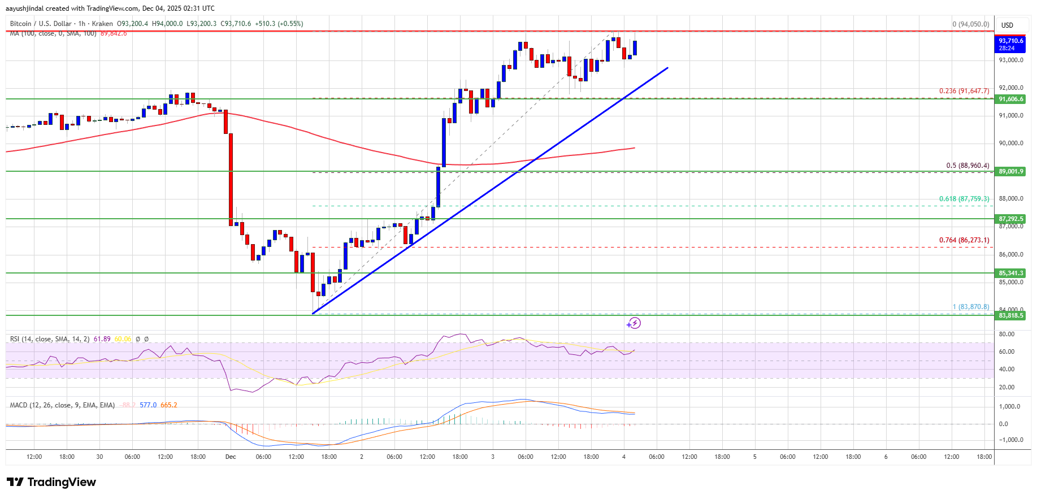Image resolution: width=1037 pixels, height=499 pixels.
Task: Click the Bitcoin / U.S. Dollar symbol title
Action: pyautogui.click(x=41, y=24)
